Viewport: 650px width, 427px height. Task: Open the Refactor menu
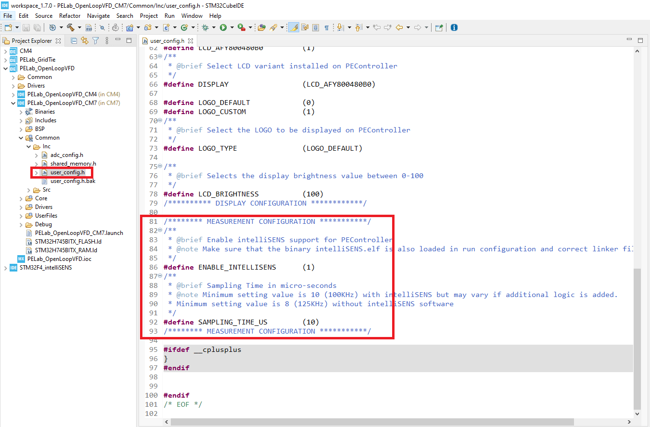click(70, 16)
